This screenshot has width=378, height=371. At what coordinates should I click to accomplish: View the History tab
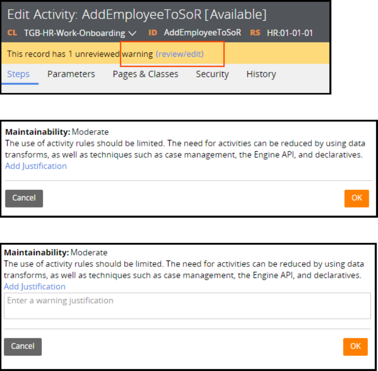tap(261, 74)
